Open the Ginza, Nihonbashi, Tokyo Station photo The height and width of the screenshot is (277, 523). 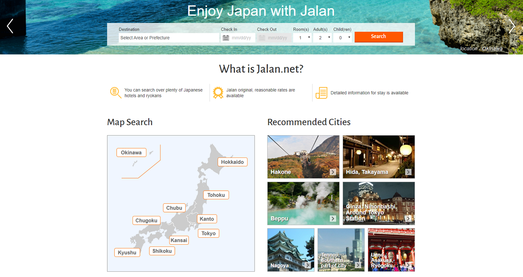379,203
